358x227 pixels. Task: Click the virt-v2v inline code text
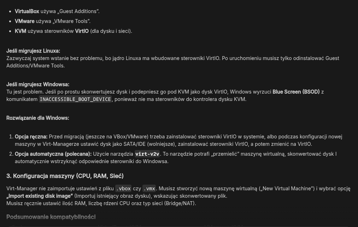pos(147,154)
